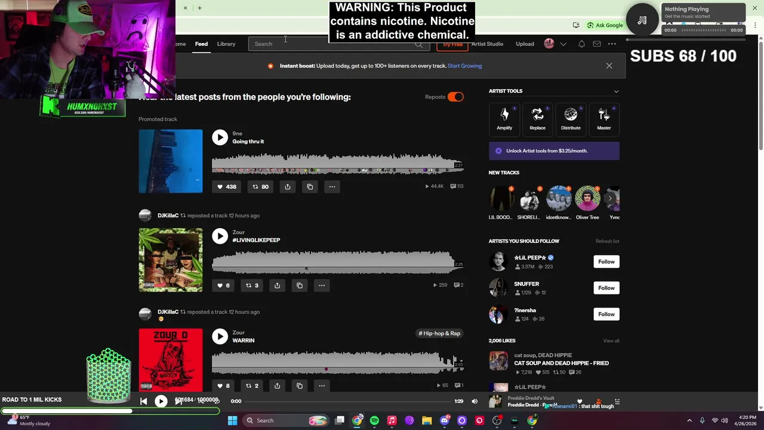
Task: Click the 'Try Free' button
Action: pos(452,44)
